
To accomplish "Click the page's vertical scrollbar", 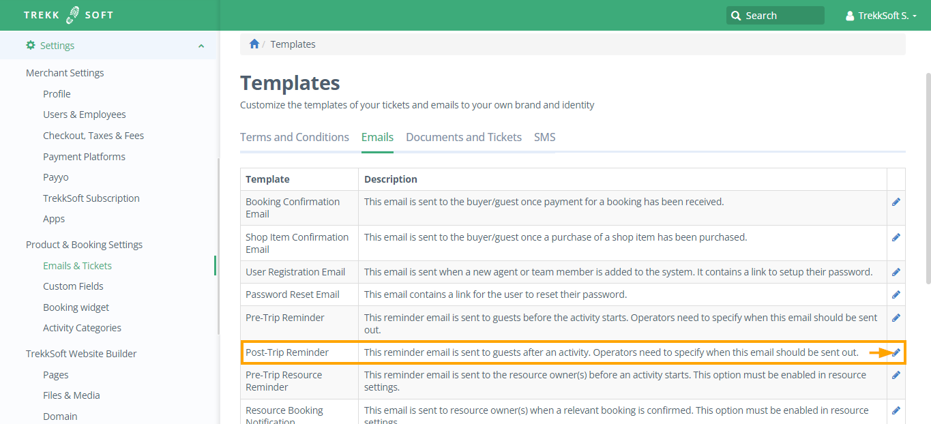I will 928,177.
